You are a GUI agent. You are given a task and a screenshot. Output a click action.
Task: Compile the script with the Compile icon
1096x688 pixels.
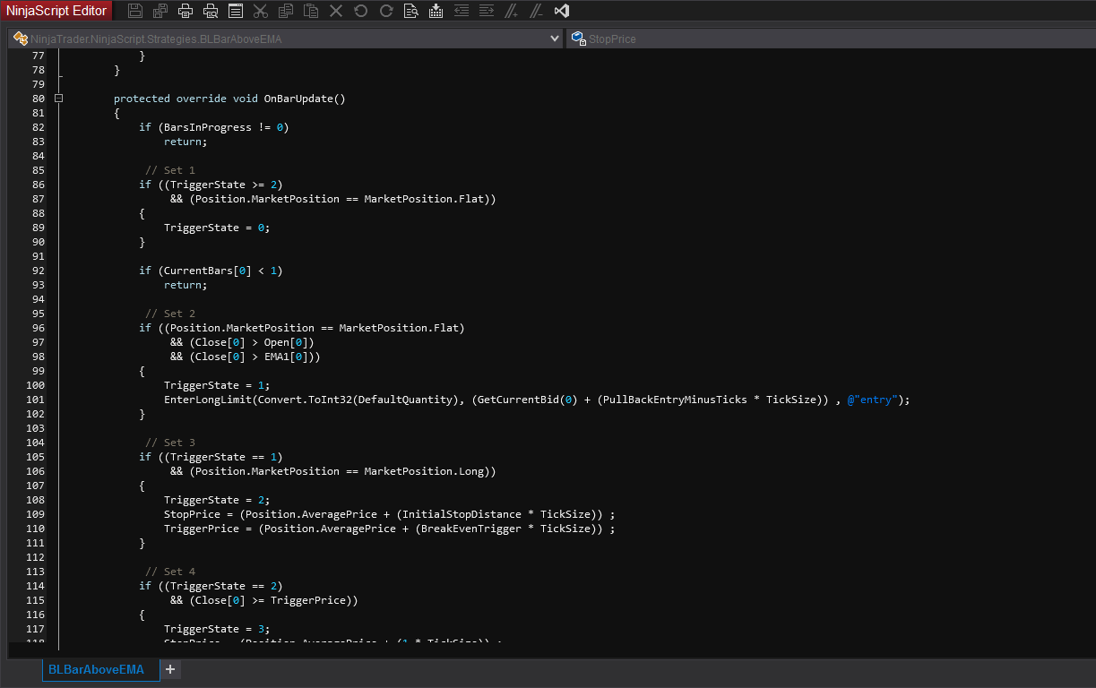coord(436,11)
